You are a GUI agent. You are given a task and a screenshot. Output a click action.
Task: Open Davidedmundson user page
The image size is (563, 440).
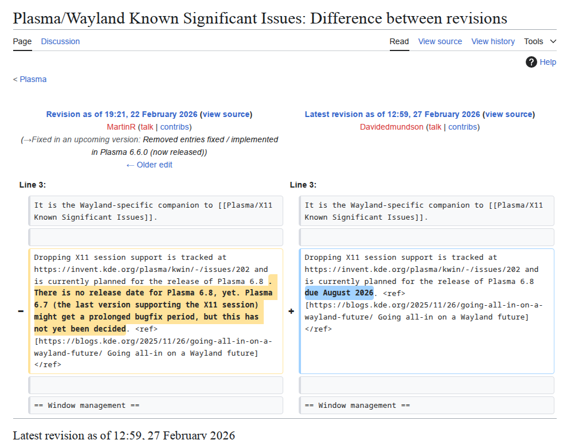392,127
